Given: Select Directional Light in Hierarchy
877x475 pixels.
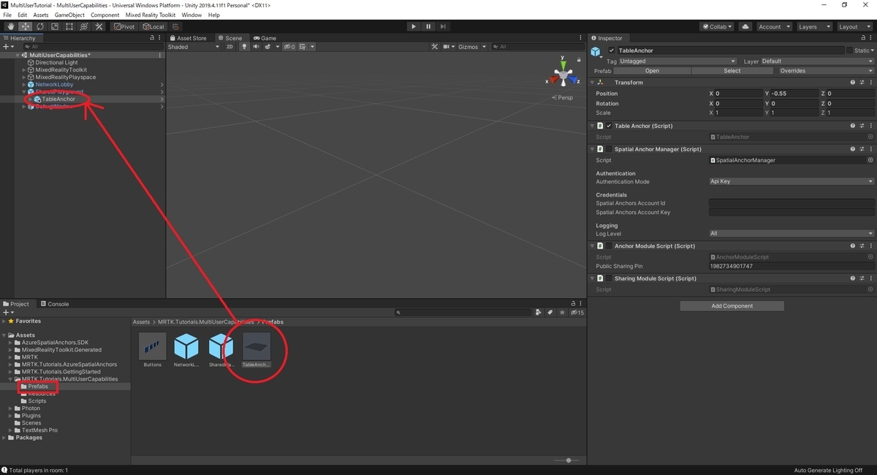Looking at the screenshot, I should tap(56, 62).
